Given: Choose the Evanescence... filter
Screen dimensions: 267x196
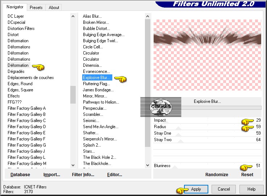Looking at the screenshot, I should [x=96, y=71].
